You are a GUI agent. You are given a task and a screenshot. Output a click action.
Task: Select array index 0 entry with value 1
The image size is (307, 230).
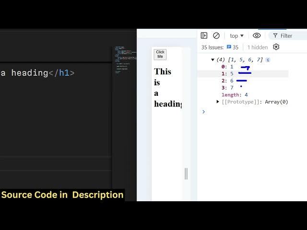coord(227,67)
